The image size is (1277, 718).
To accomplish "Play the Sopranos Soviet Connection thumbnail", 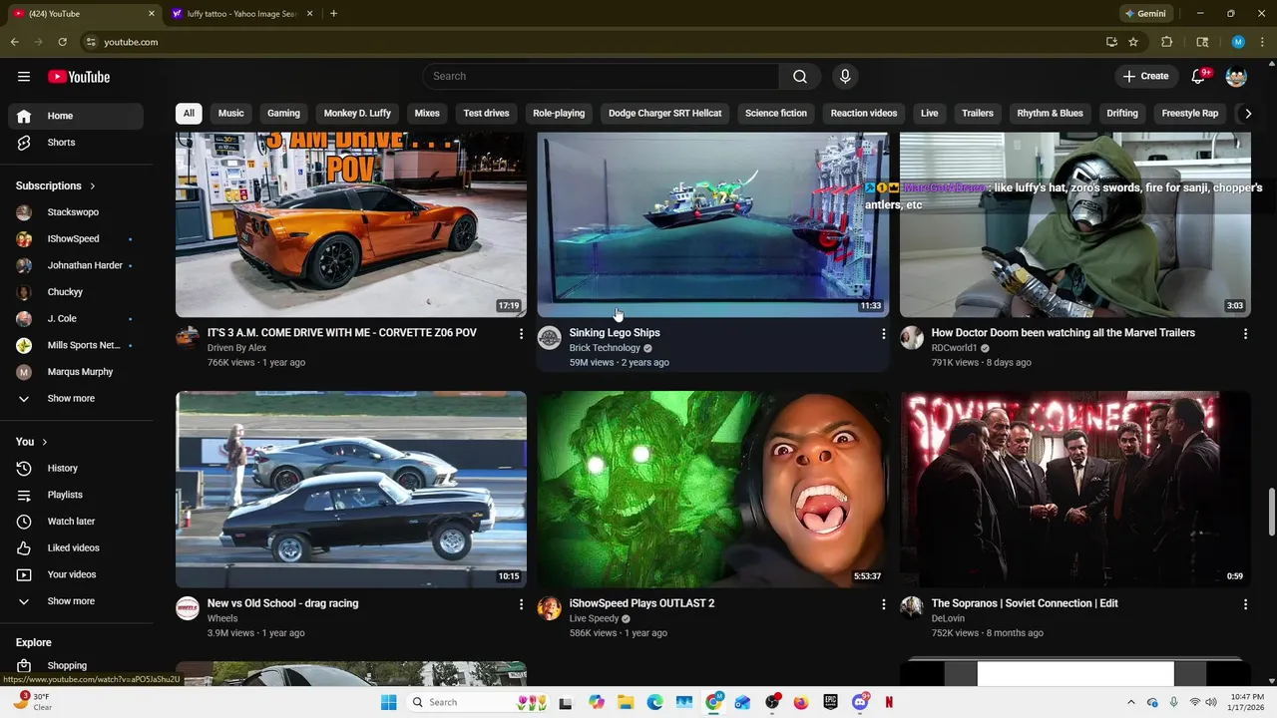I will pyautogui.click(x=1074, y=489).
